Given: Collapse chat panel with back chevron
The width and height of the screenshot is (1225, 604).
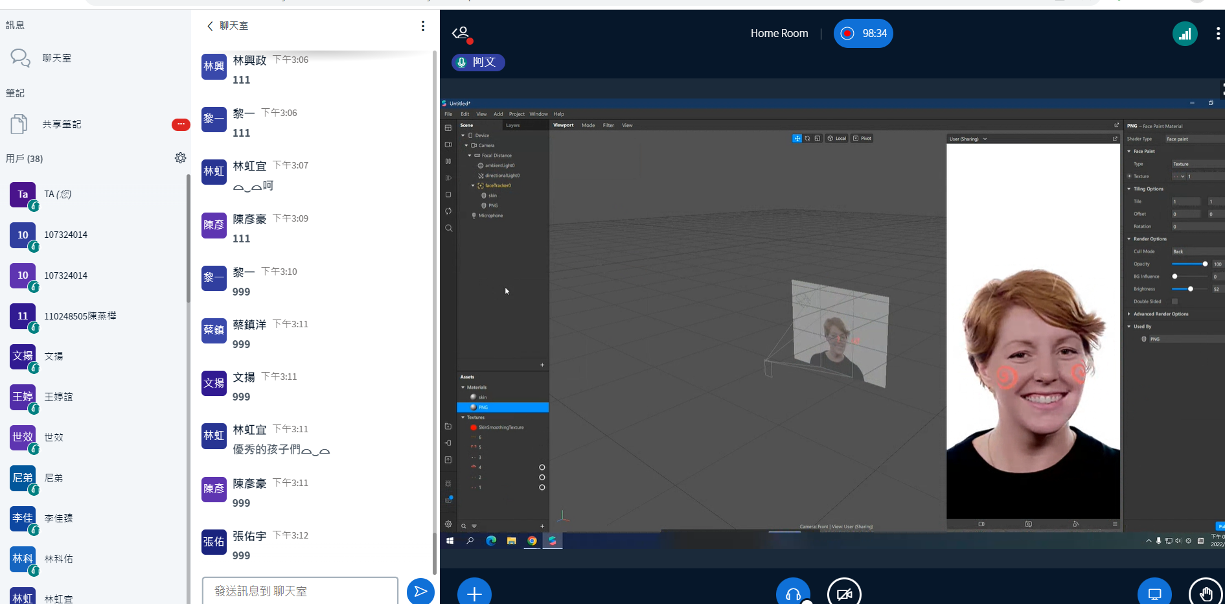Looking at the screenshot, I should (210, 26).
